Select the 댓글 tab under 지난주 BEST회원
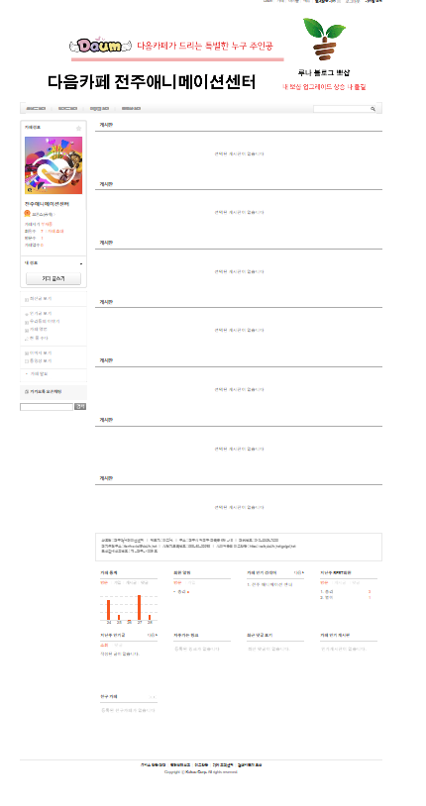The height and width of the screenshot is (806, 426). tap(356, 583)
